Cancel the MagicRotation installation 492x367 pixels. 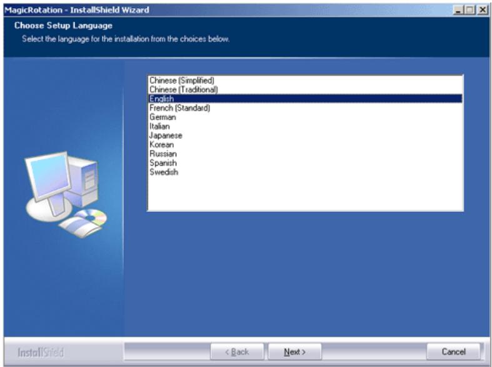coord(453,351)
